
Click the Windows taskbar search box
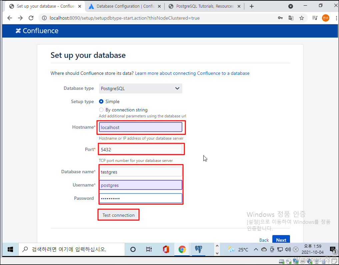(x=72, y=249)
